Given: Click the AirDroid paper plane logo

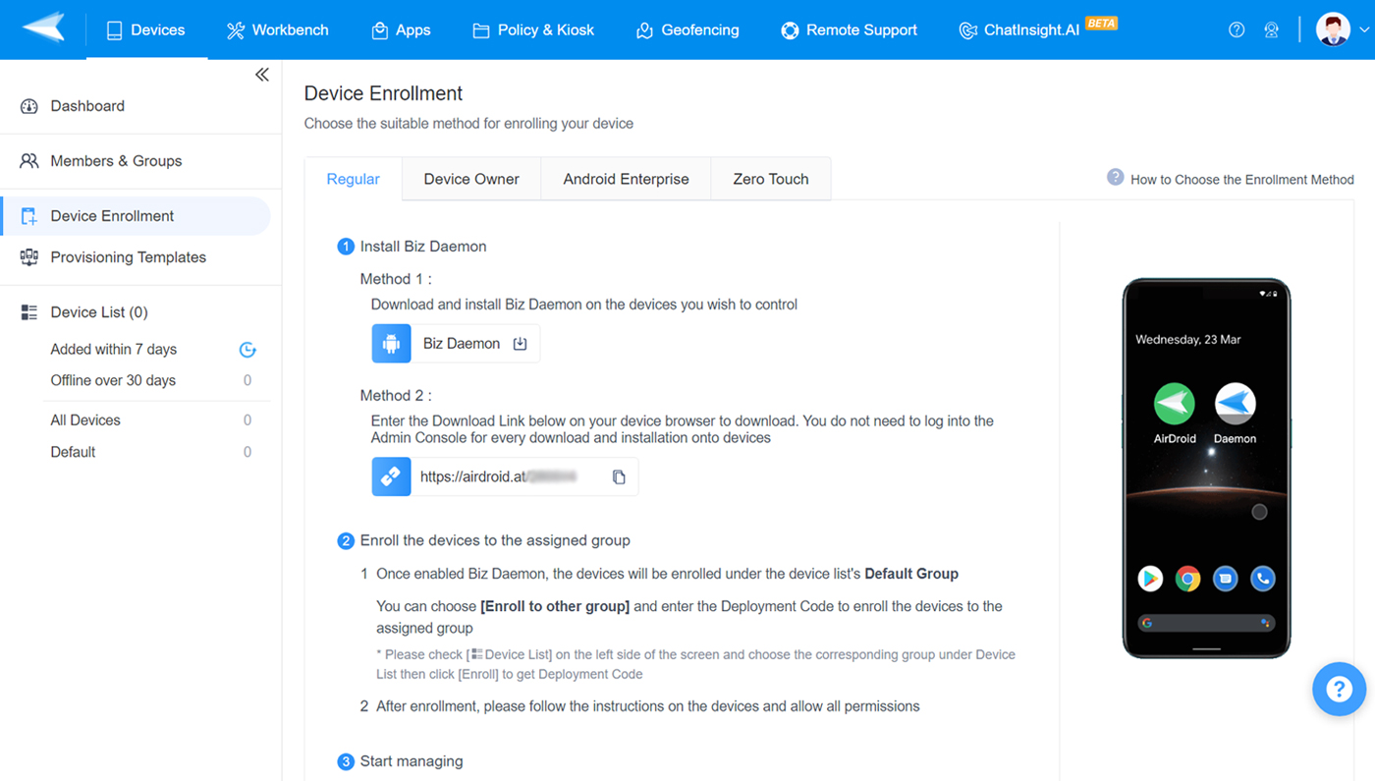Looking at the screenshot, I should (x=43, y=28).
